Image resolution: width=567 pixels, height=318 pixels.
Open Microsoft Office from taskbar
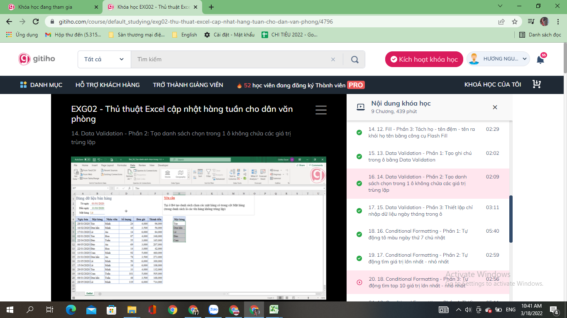tap(152, 309)
